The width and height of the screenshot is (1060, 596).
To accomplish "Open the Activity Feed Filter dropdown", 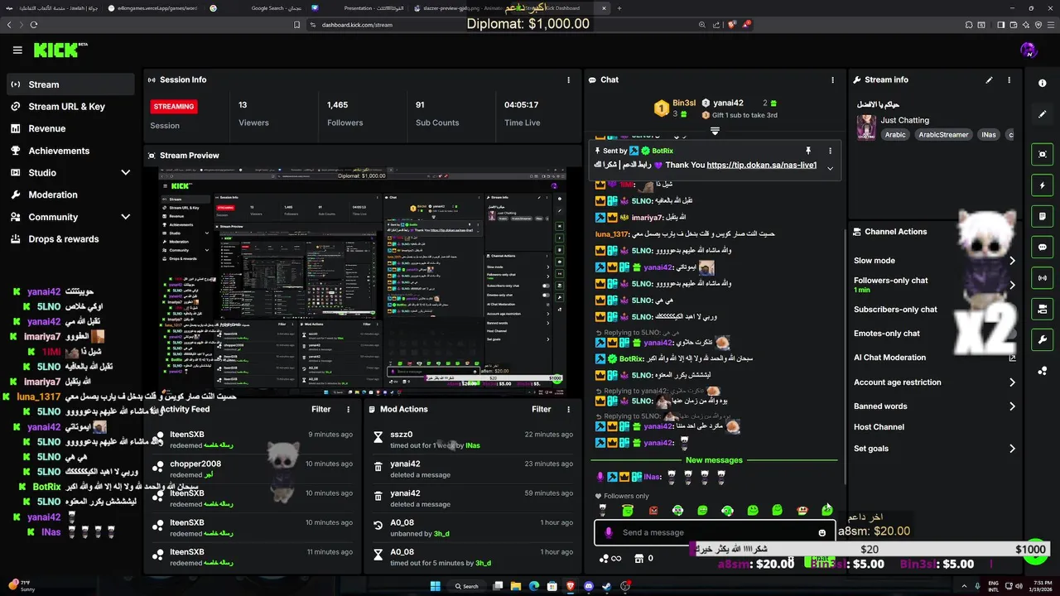I will click(321, 410).
